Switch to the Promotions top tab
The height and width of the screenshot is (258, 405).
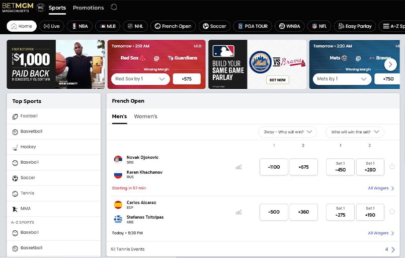pyautogui.click(x=89, y=8)
